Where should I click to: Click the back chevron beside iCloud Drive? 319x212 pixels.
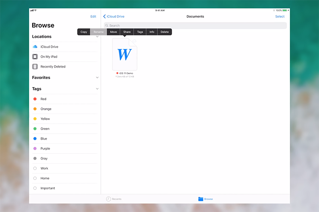coord(104,16)
